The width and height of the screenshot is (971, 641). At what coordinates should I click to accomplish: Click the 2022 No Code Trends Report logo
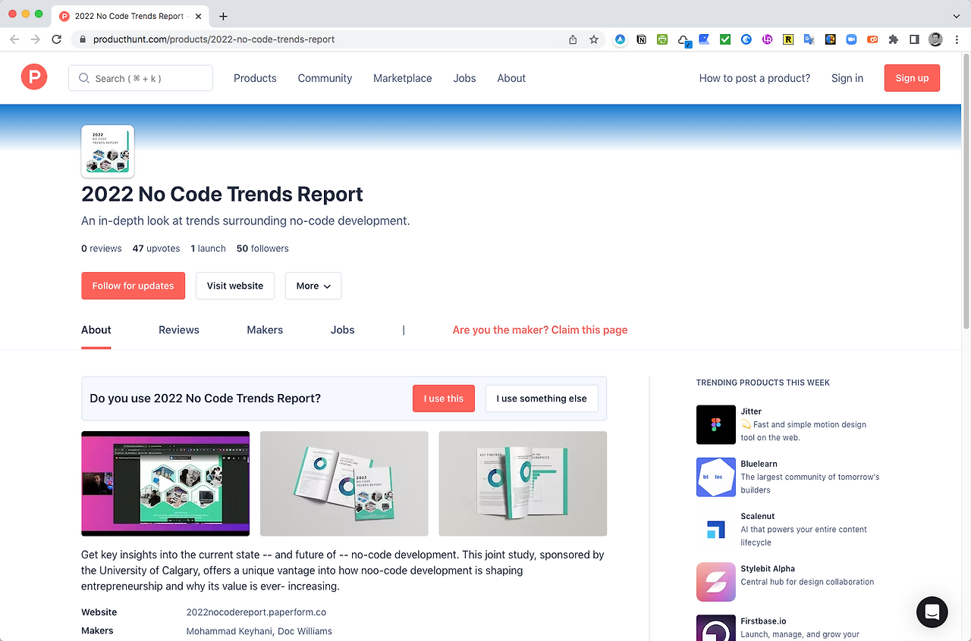click(x=108, y=152)
